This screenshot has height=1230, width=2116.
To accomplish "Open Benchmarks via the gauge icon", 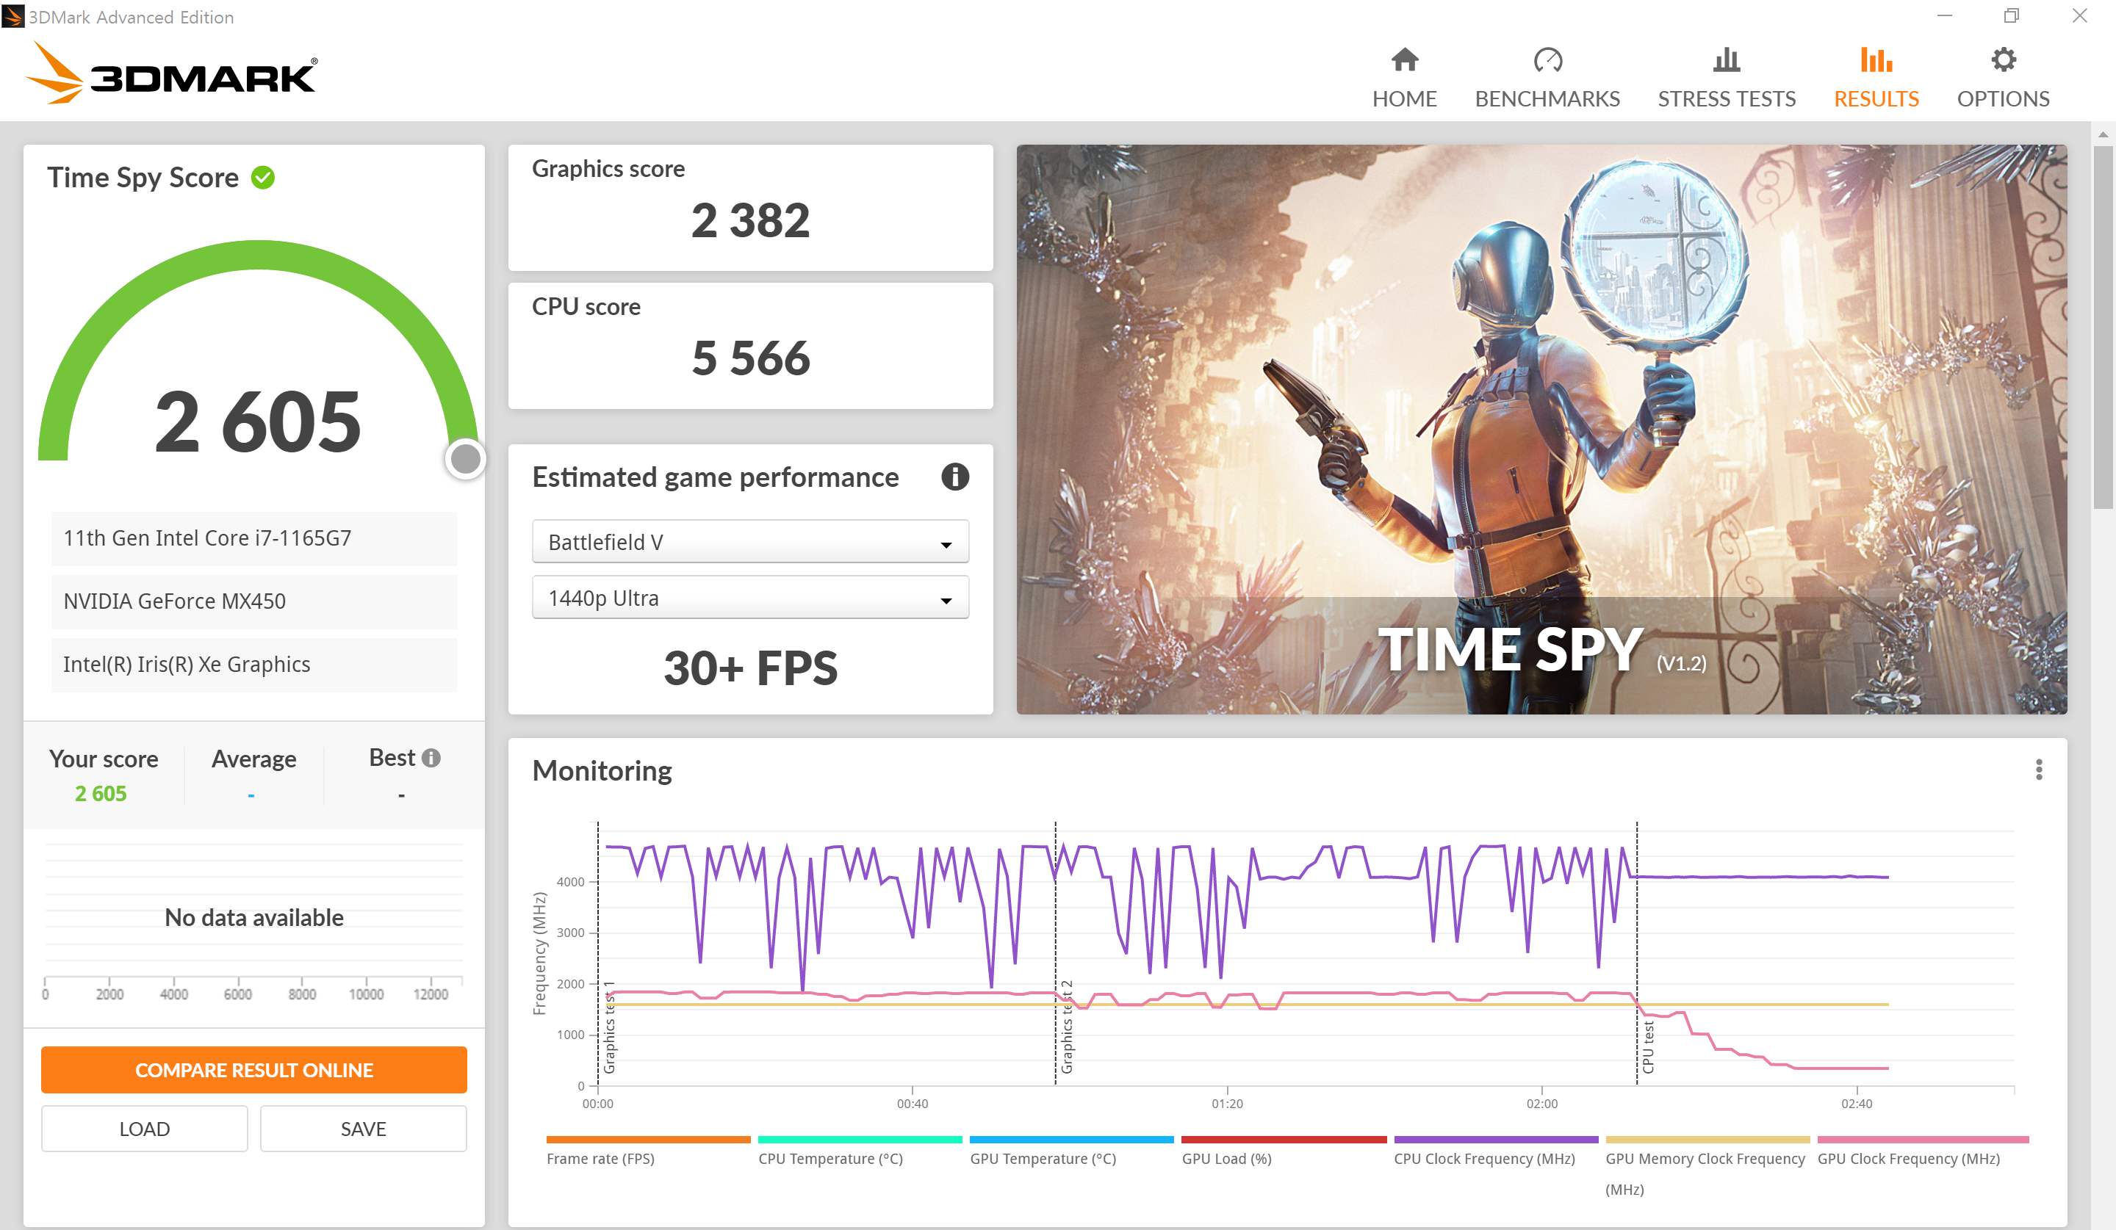I will click(1547, 60).
